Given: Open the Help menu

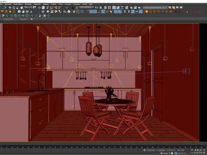Looking at the screenshot, I should [91, 4].
